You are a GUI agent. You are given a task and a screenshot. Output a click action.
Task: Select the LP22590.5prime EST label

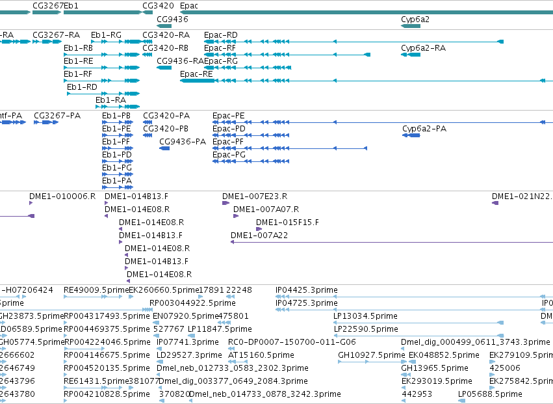(x=366, y=329)
